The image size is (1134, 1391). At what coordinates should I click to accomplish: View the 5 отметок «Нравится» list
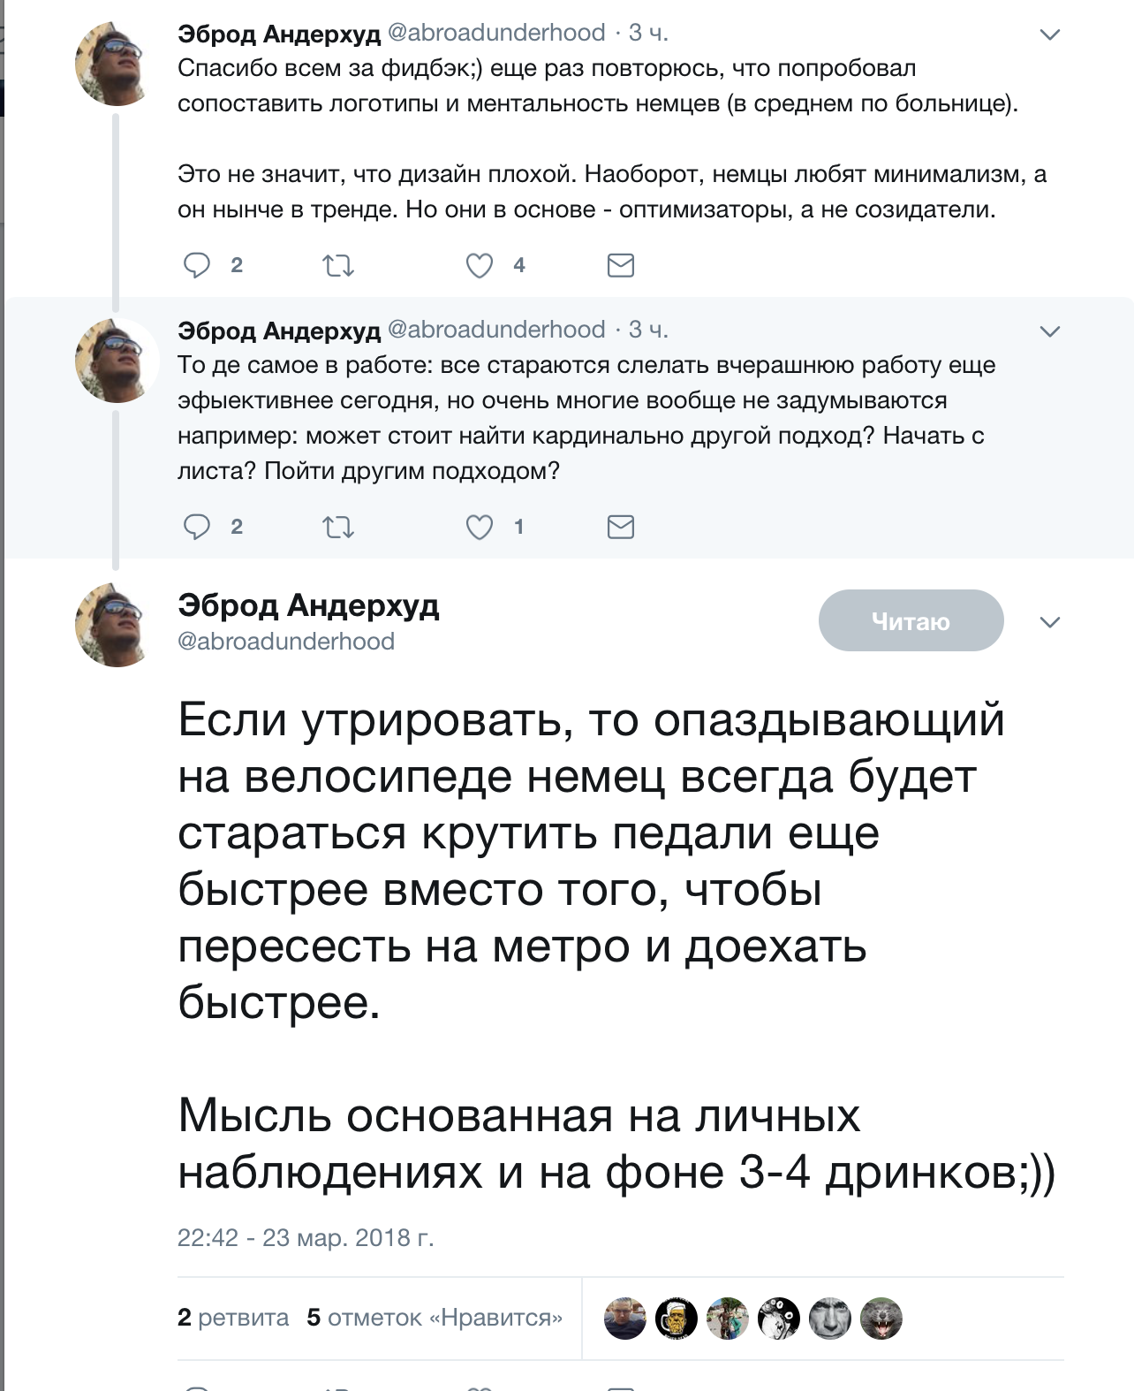click(x=435, y=1318)
